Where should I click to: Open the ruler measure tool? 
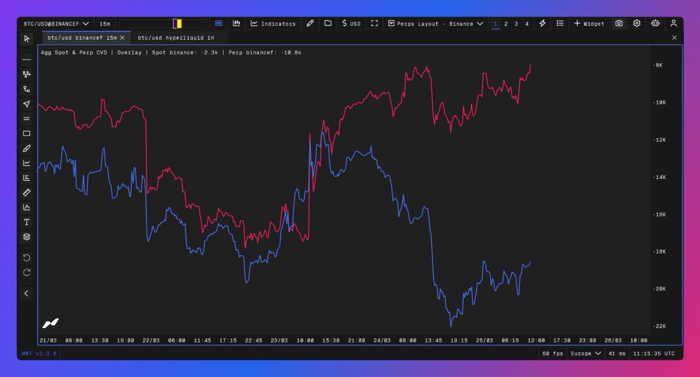[26, 192]
